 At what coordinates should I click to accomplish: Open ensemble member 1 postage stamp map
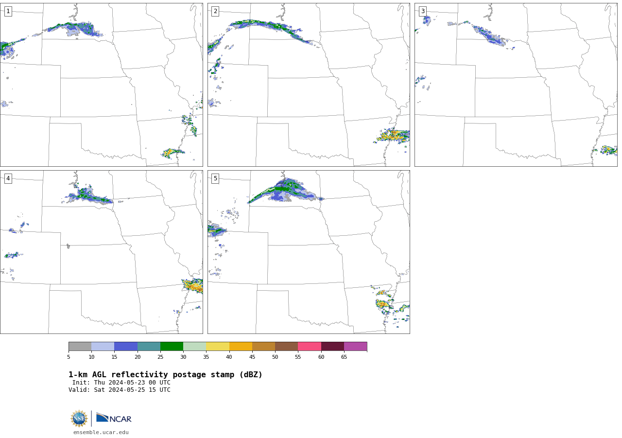(101, 85)
